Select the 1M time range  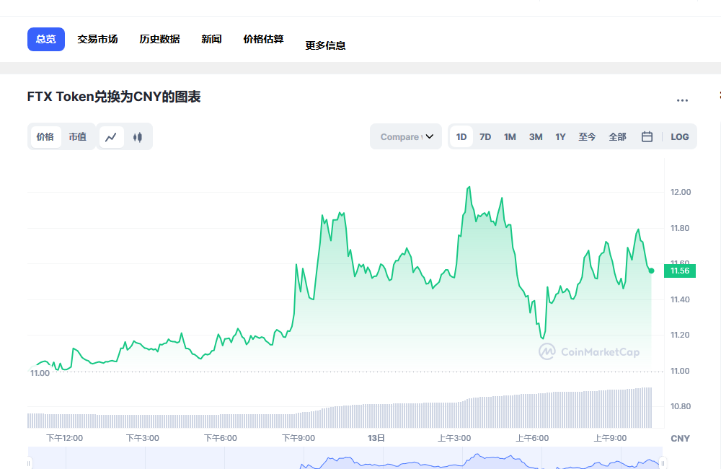coord(510,136)
